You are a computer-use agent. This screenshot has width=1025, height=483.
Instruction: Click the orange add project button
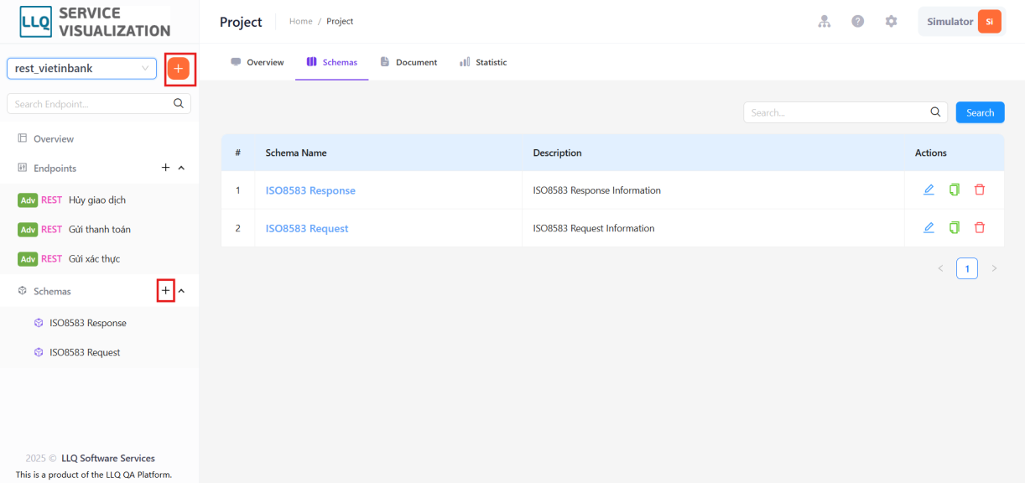[178, 68]
